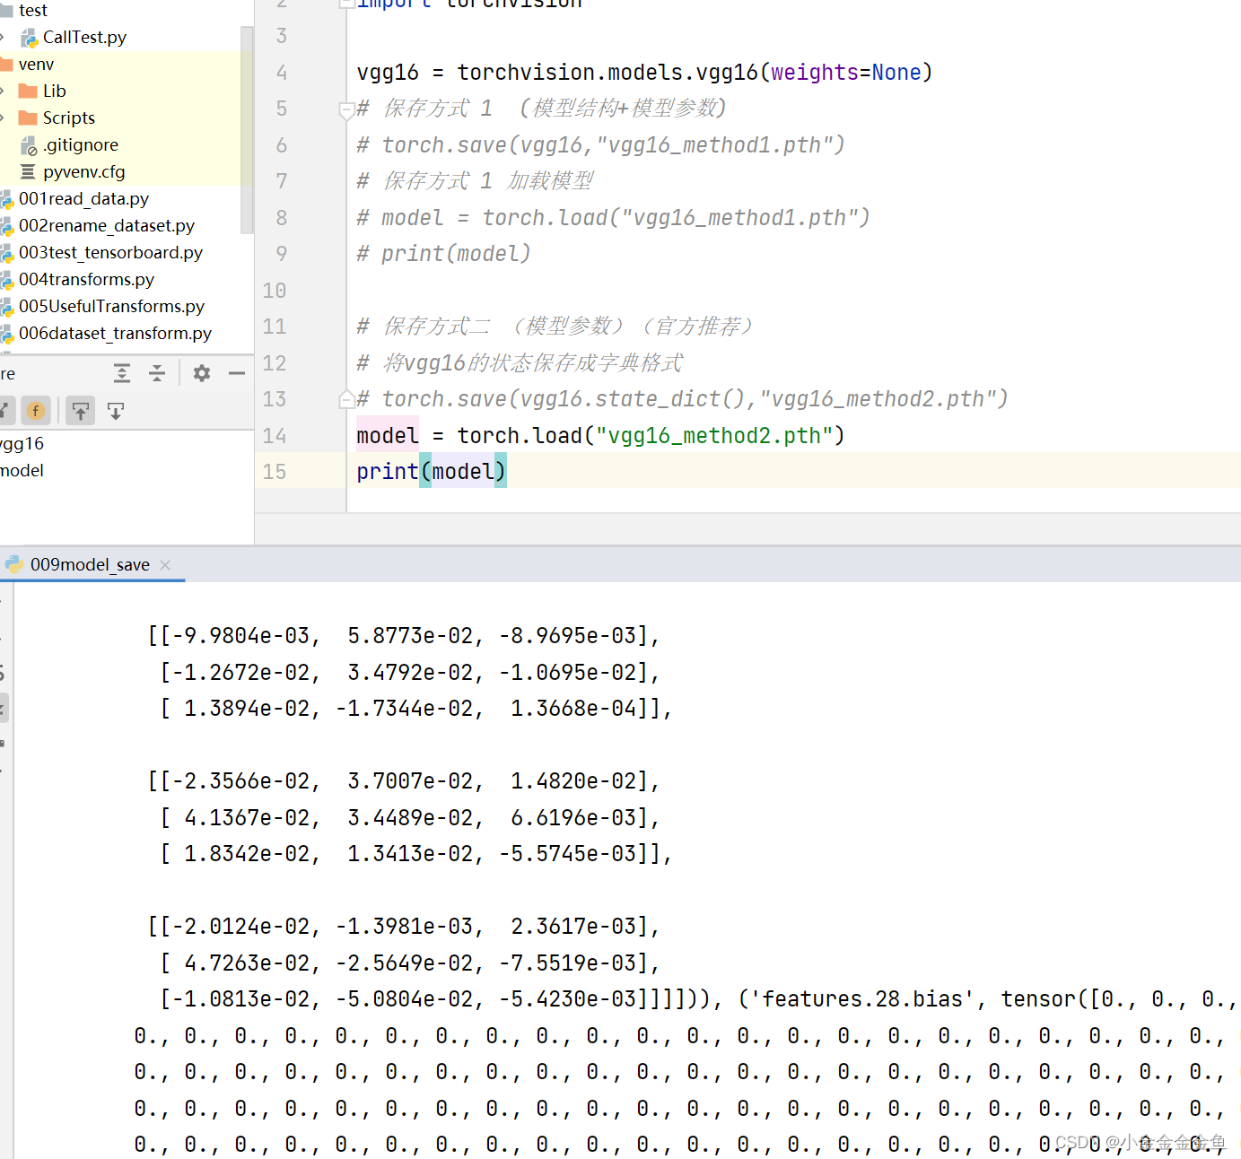Click the test folder icon
Image resolution: width=1241 pixels, height=1159 pixels.
(x=6, y=10)
